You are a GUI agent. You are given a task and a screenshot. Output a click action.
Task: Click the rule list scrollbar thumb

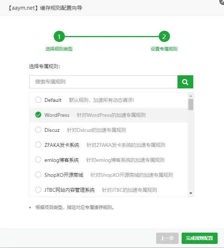coord(191,105)
